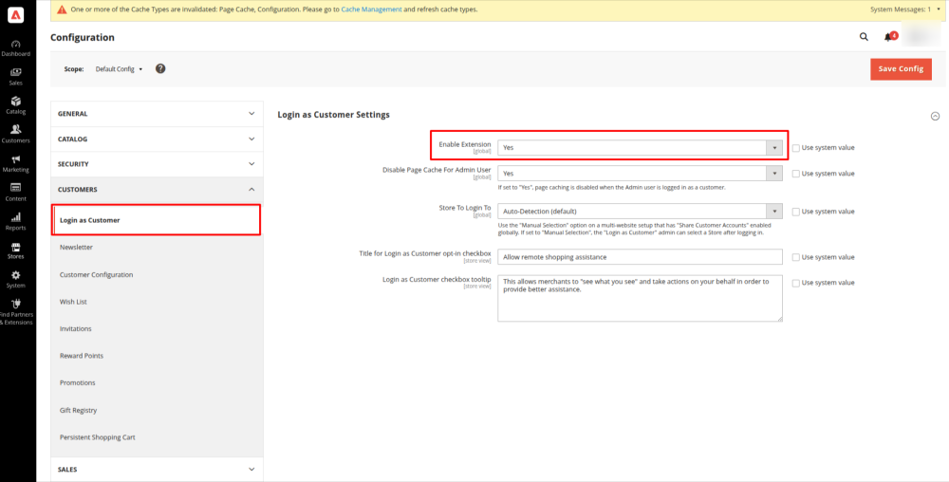Open the Enable Extension dropdown
Screen dimensions: 949x482
click(x=640, y=148)
